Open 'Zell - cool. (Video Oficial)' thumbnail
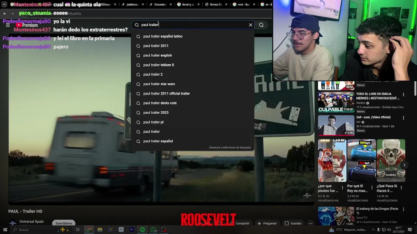Image resolution: width=417 pixels, height=234 pixels. [x=336, y=125]
